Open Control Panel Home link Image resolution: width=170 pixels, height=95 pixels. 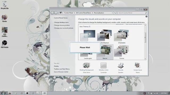click(61, 18)
